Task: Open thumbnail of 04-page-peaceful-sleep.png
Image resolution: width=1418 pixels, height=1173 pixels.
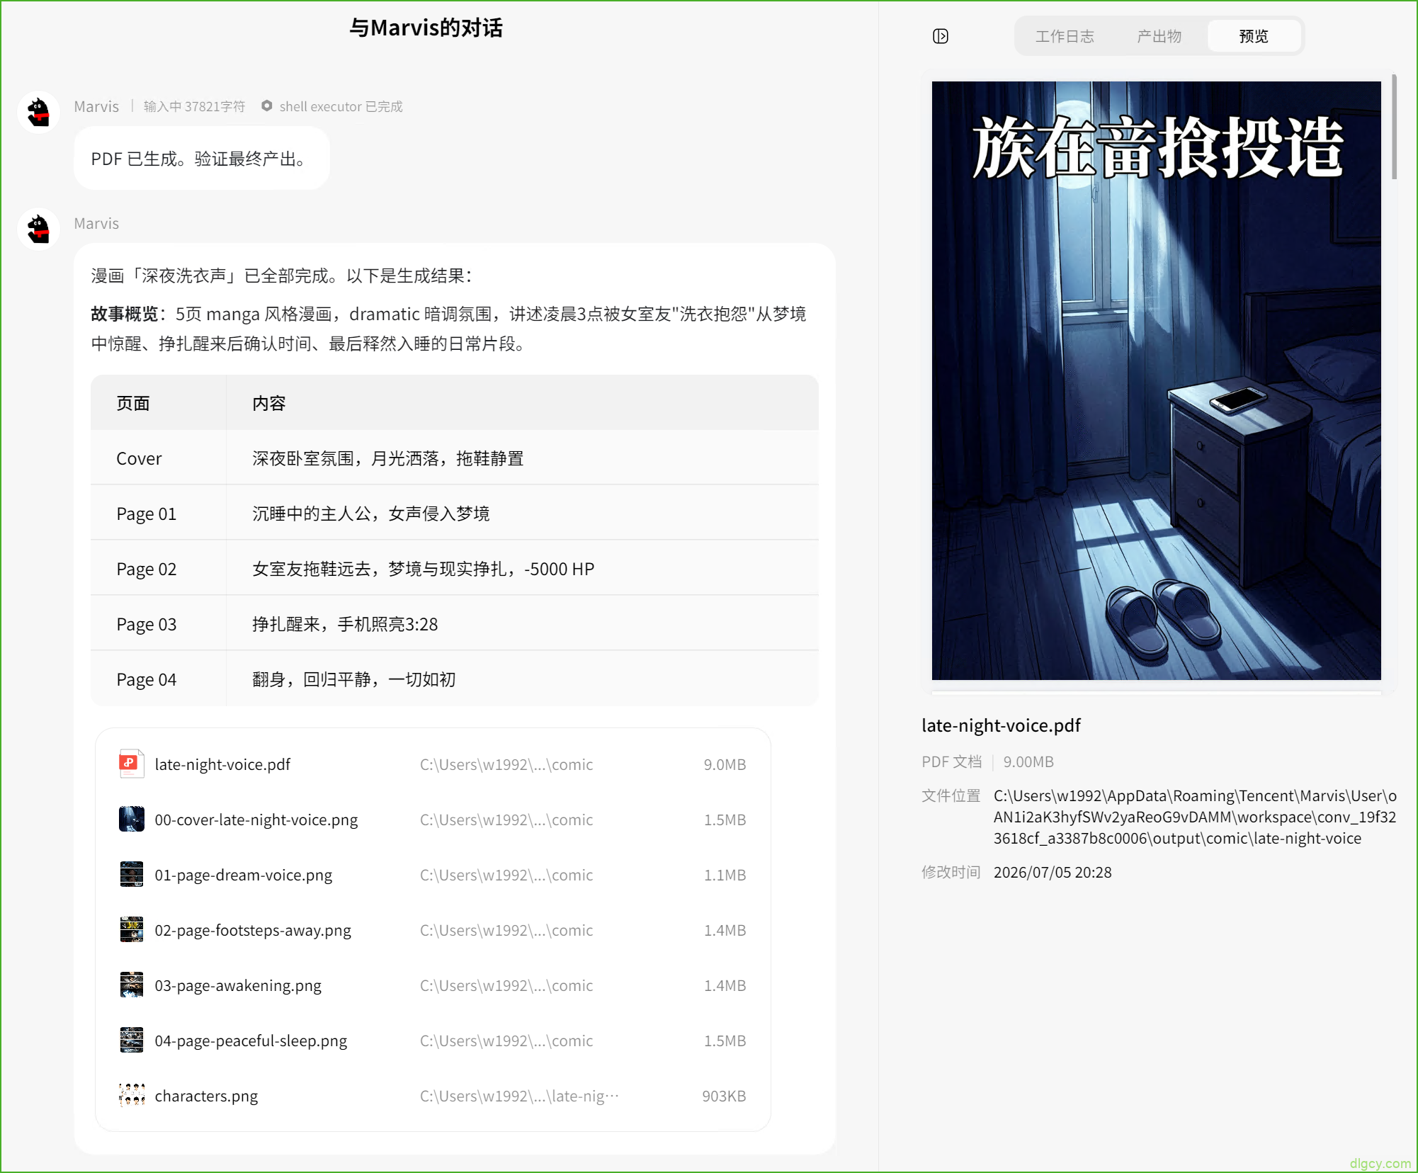Action: pos(131,1040)
